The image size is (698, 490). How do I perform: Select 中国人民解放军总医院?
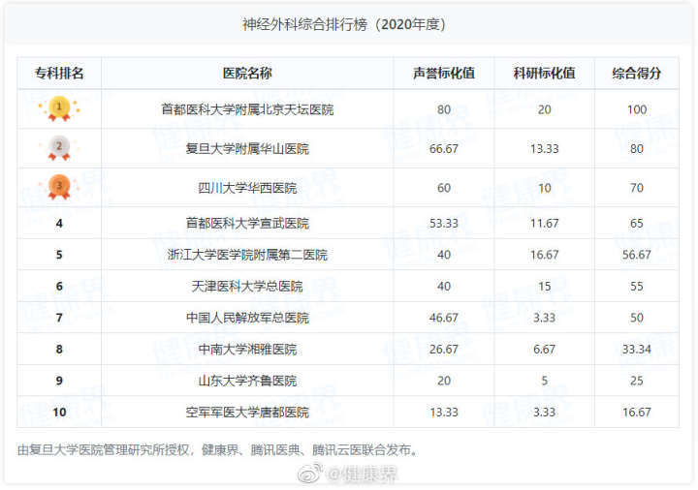247,318
